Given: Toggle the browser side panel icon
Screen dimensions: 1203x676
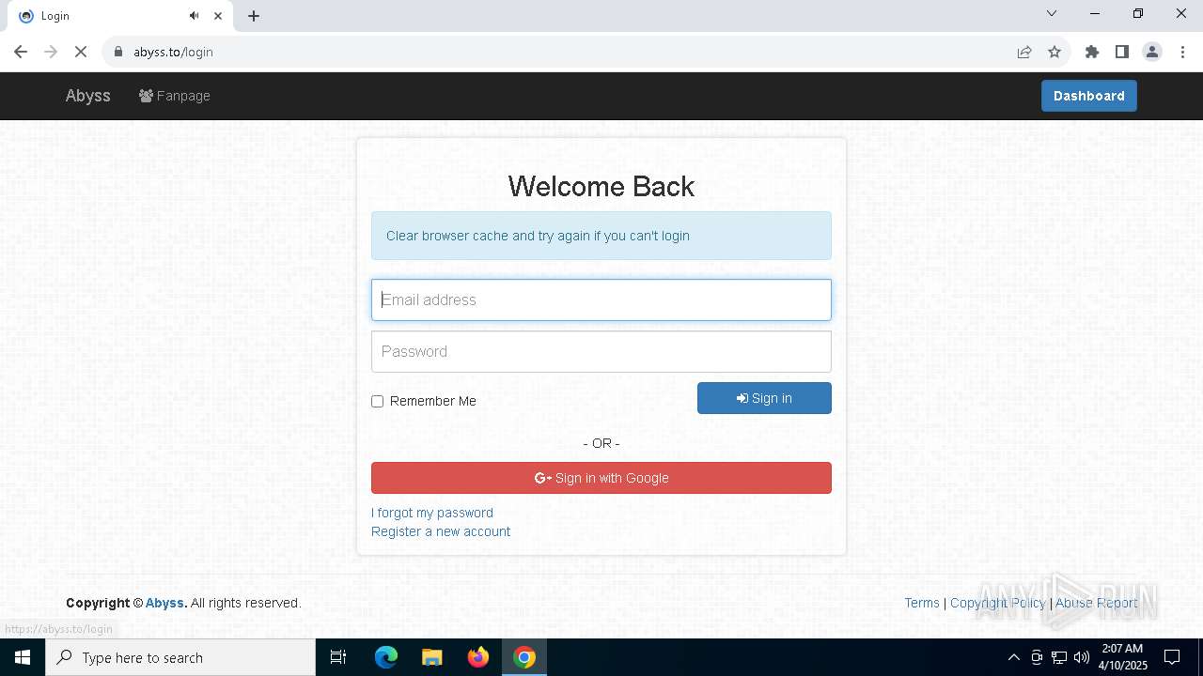Looking at the screenshot, I should [1122, 52].
